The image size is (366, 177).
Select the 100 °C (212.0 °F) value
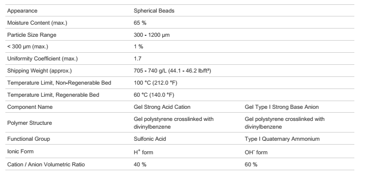(155, 83)
